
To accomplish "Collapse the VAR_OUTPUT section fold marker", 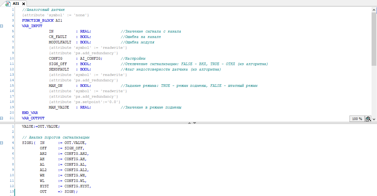I will [2, 118].
